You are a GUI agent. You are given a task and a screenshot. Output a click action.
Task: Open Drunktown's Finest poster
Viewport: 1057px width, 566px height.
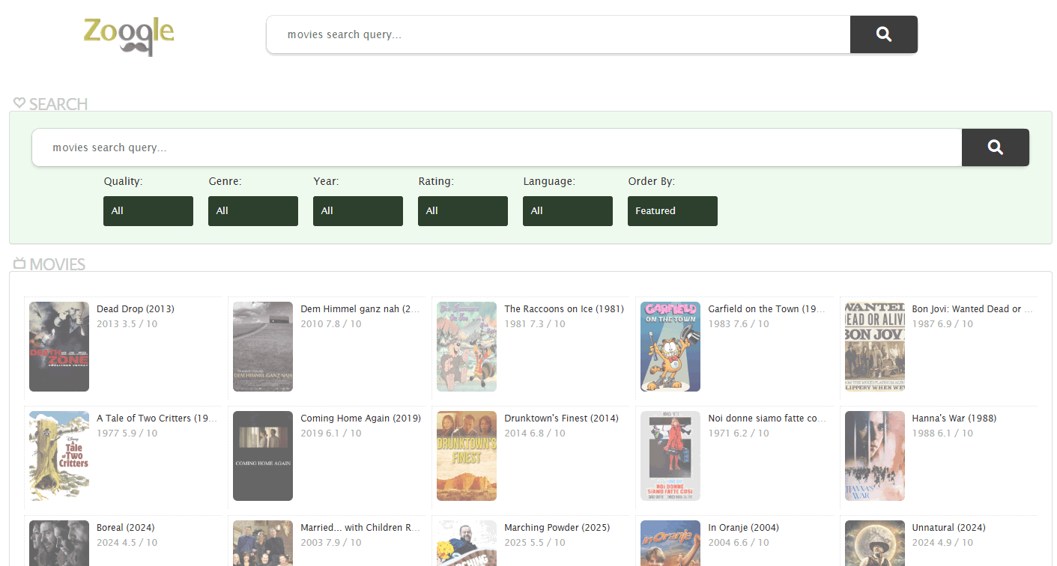467,456
